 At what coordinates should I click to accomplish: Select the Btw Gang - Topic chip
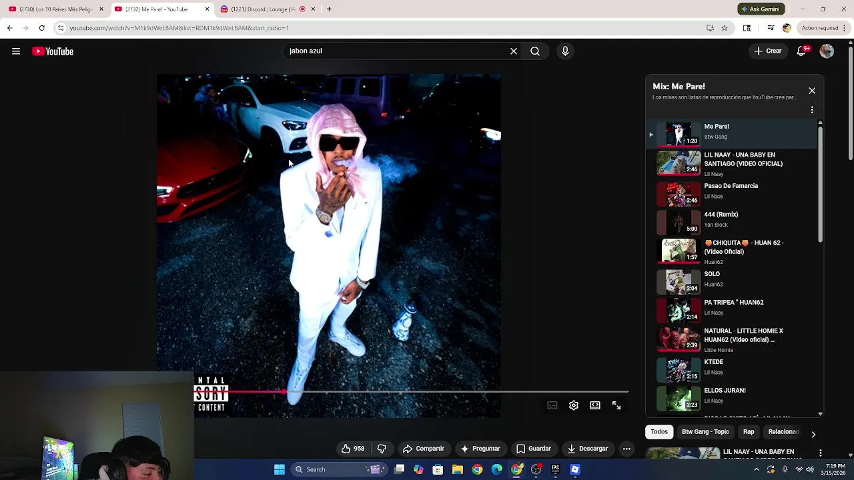705,432
